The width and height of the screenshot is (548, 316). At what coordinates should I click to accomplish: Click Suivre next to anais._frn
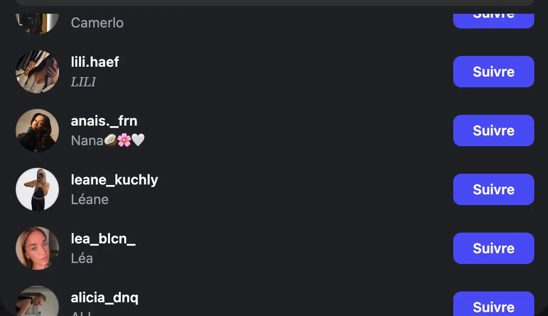(493, 131)
